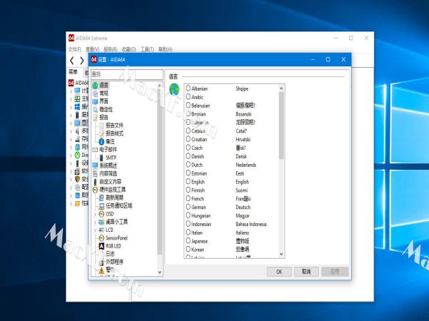This screenshot has width=429, height=321.
Task: Click the 应用 apply button
Action: click(x=335, y=272)
